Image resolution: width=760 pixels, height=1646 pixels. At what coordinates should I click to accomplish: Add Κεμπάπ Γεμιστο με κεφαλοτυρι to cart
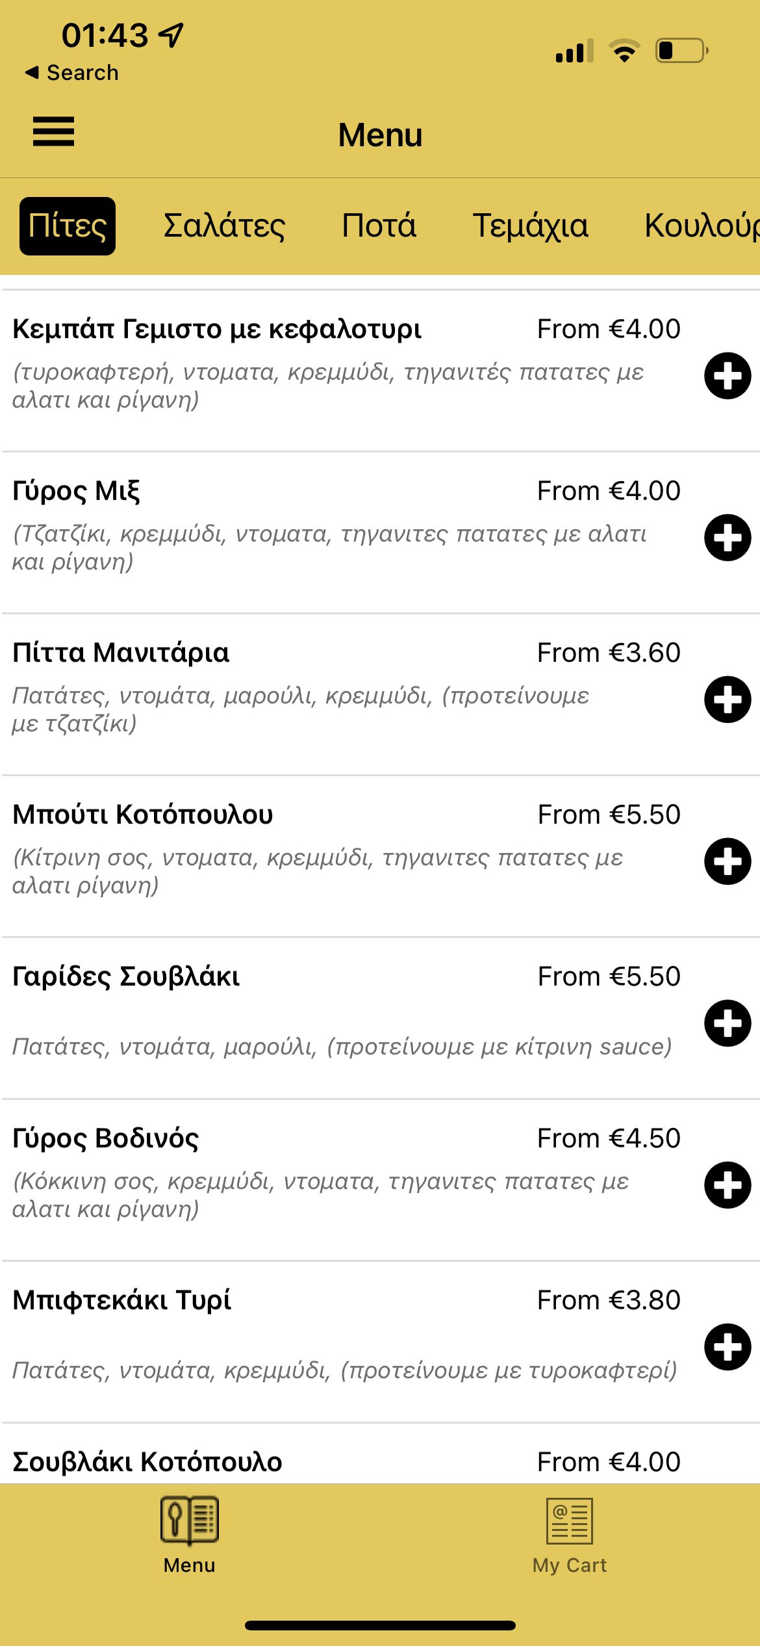coord(728,376)
